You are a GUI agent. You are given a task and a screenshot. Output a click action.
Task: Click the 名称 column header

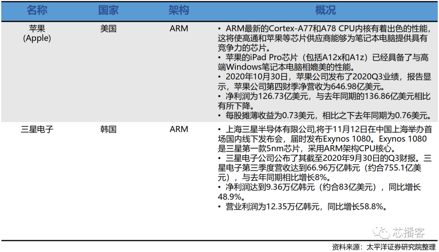[37, 10]
